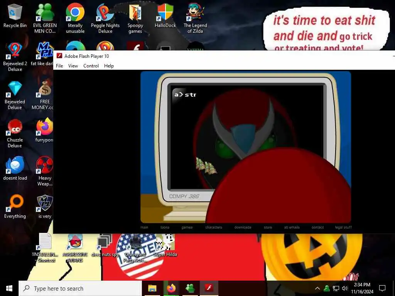The height and width of the screenshot is (296, 395).
Task: Launch Bejeweled 2 Deluxe
Action: click(15, 56)
